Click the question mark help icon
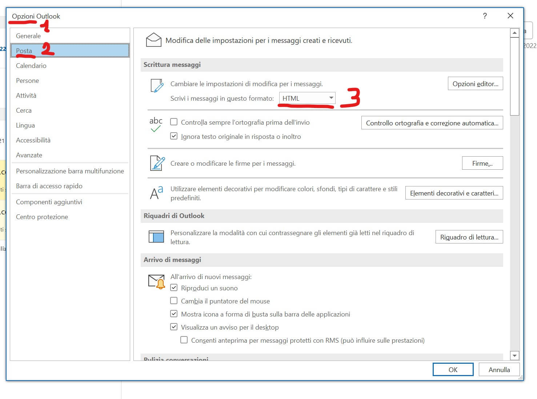Screen dimensions: 537x399 (x=485, y=16)
